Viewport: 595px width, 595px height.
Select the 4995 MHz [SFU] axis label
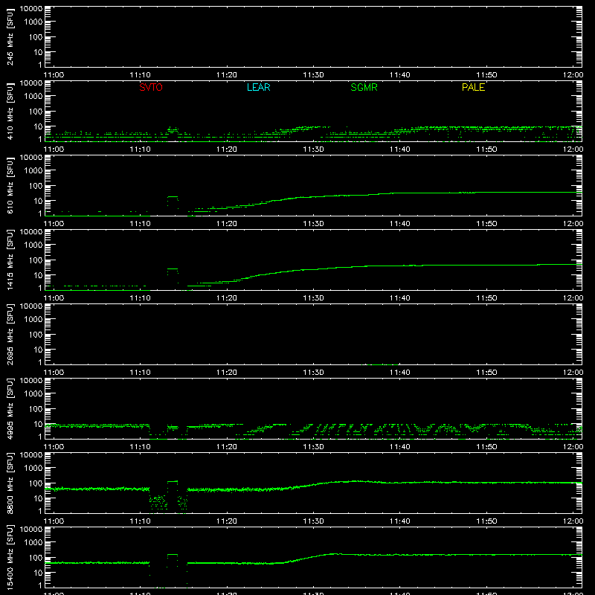[10, 409]
